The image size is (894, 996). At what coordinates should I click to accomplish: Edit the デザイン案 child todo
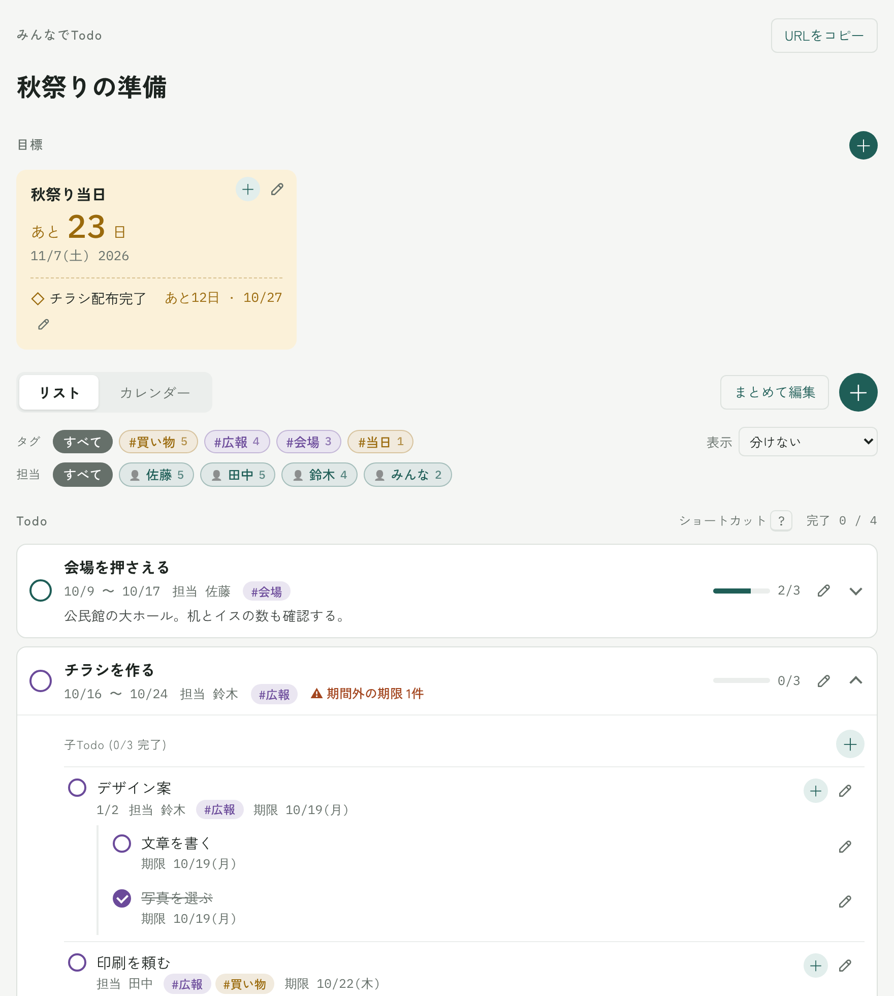click(845, 791)
